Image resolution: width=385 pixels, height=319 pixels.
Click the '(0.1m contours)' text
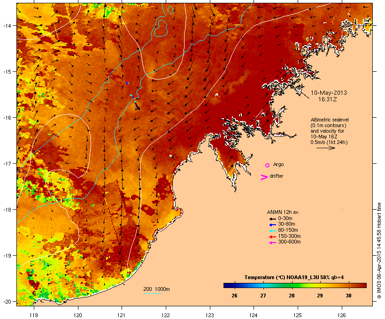[328, 125]
